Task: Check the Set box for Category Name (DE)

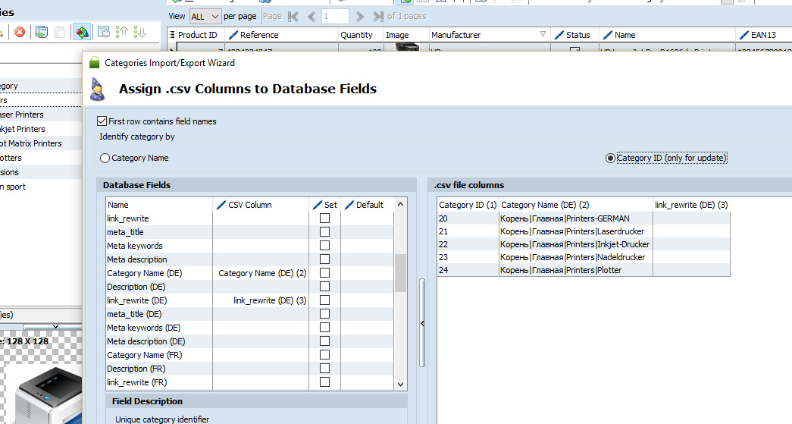Action: [x=324, y=273]
